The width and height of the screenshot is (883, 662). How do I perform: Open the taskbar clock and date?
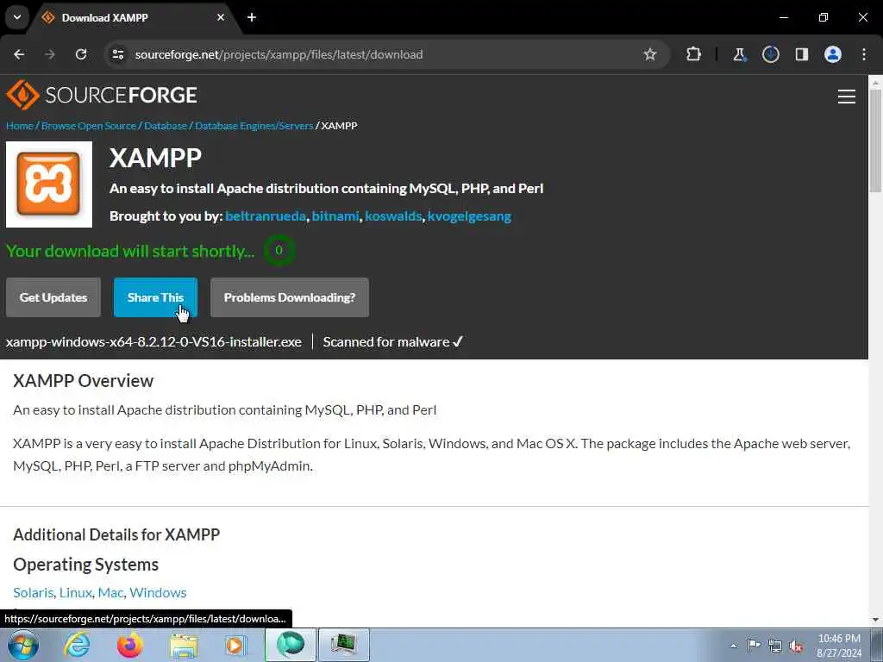[839, 646]
